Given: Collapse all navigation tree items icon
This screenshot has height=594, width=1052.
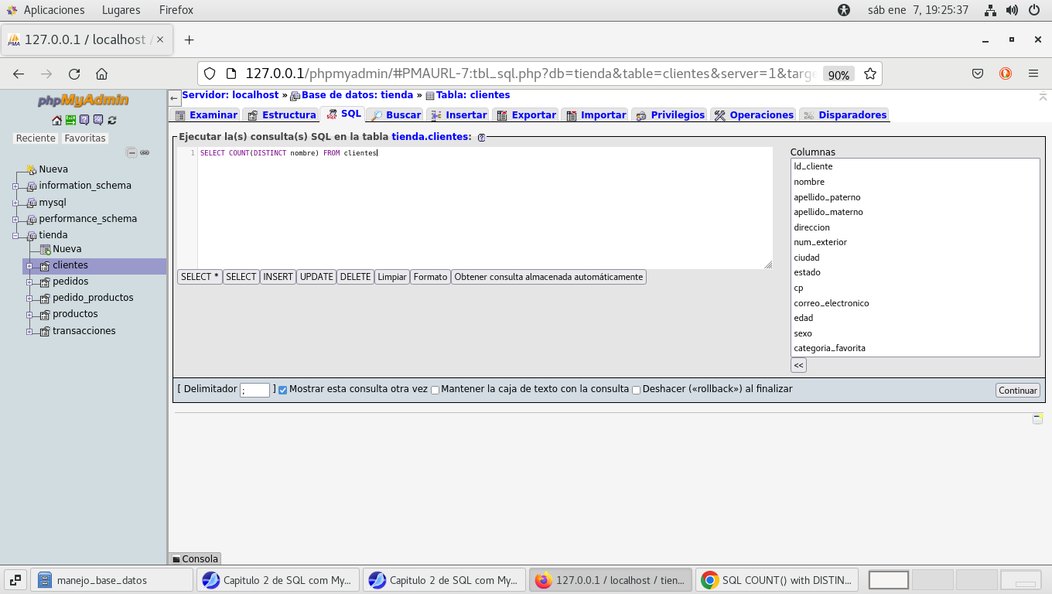Looking at the screenshot, I should point(131,152).
